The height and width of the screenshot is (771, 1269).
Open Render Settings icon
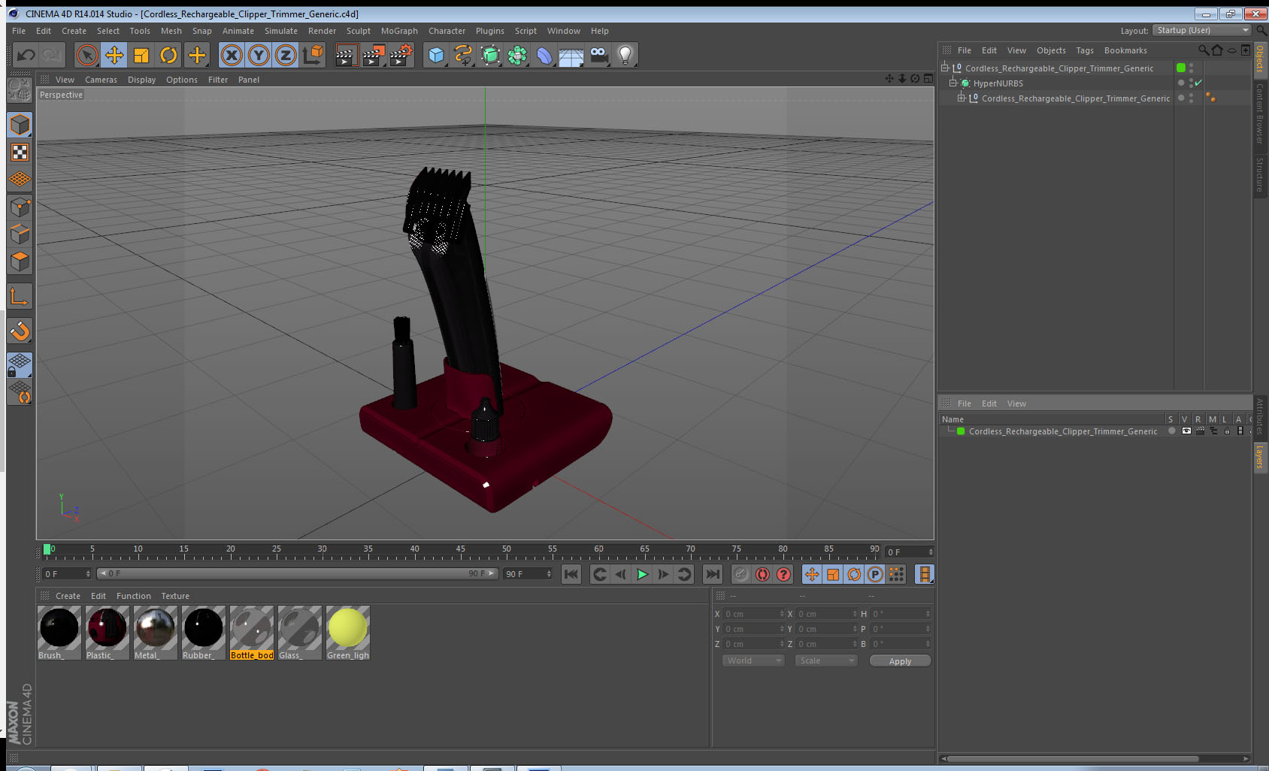(401, 55)
